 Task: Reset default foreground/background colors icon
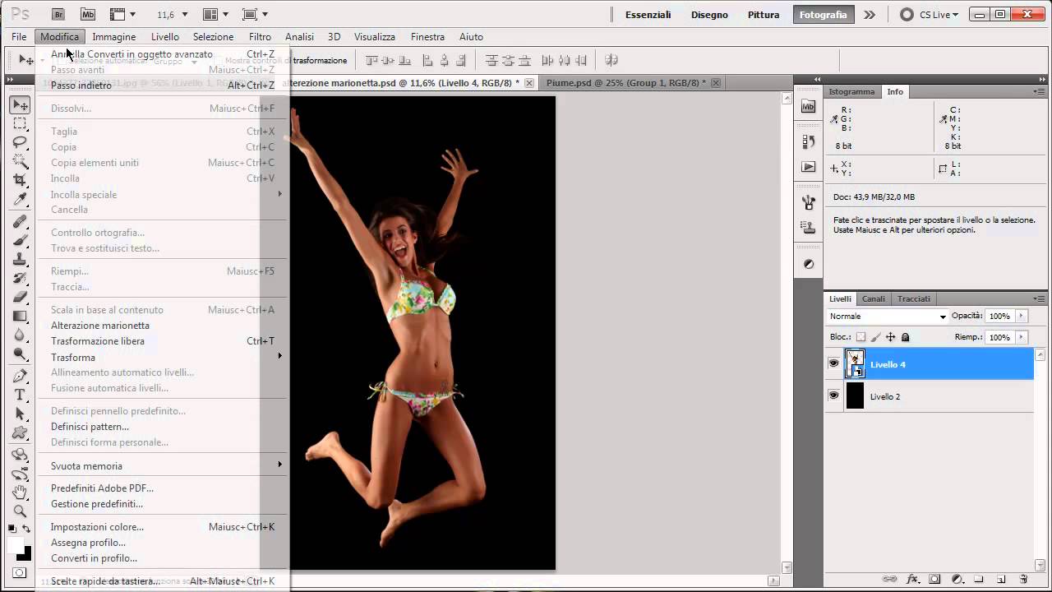click(x=12, y=529)
